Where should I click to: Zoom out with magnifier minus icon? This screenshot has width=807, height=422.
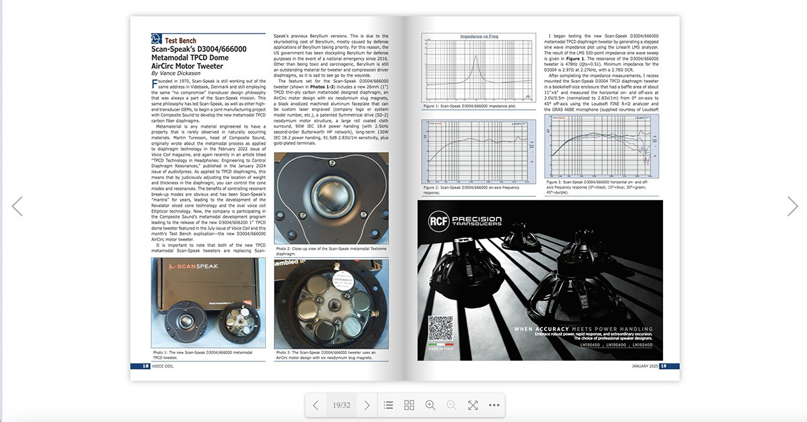coord(452,405)
